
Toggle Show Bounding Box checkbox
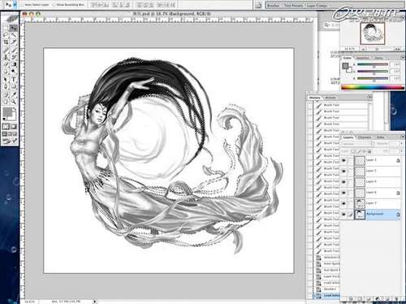click(54, 5)
